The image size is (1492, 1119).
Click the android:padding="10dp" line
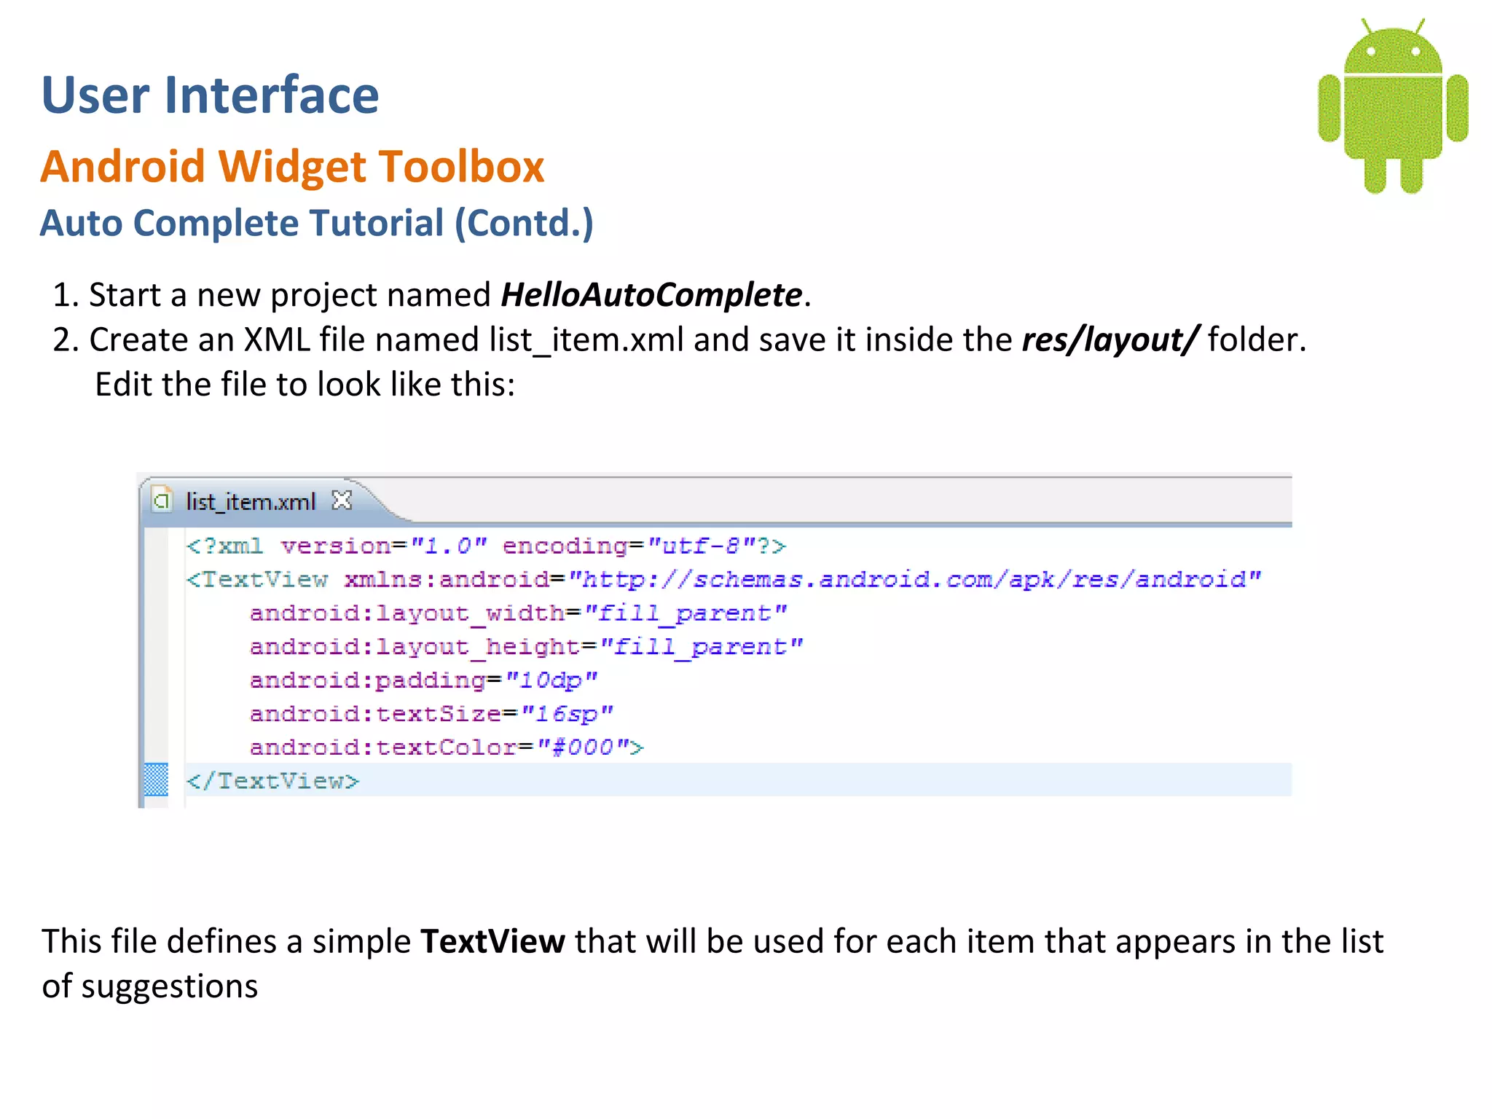pyautogui.click(x=423, y=680)
